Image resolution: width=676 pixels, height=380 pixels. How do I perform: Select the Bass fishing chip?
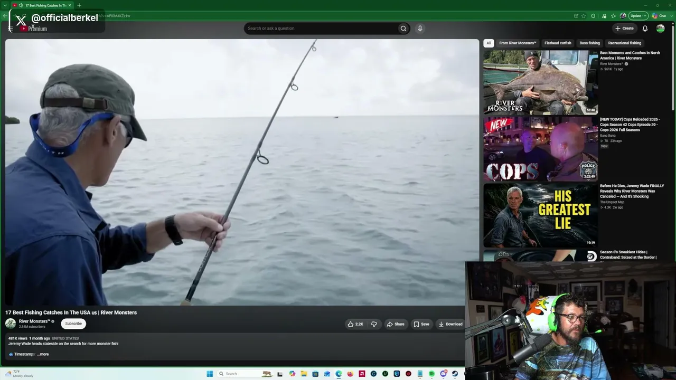pyautogui.click(x=589, y=43)
